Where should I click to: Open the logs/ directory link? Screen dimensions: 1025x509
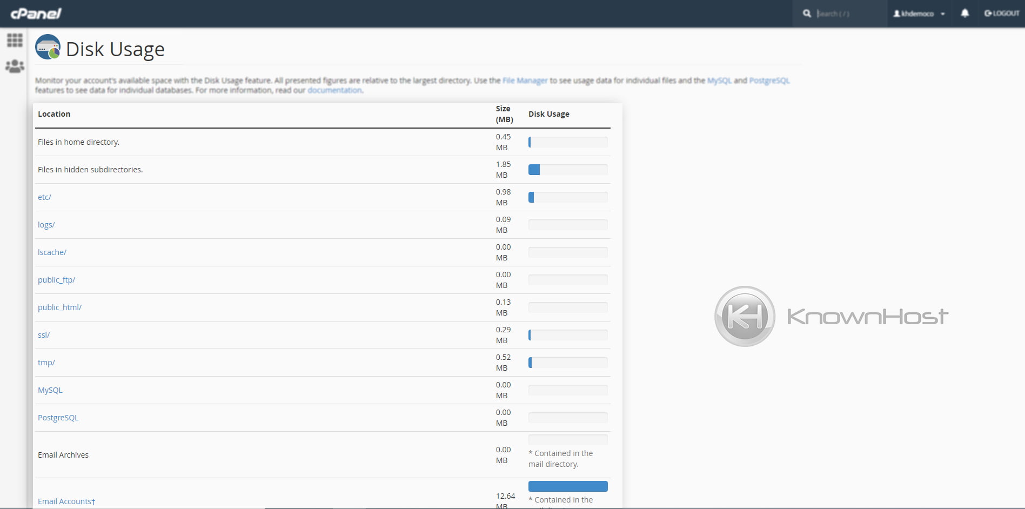point(46,224)
